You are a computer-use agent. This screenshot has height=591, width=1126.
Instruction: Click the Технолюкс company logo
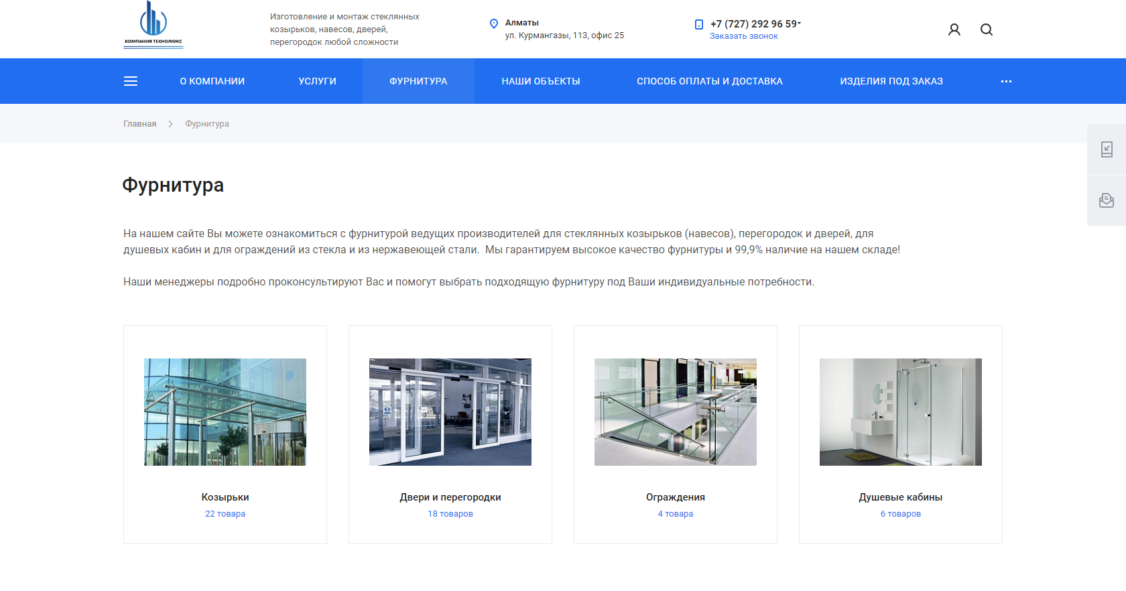coord(153,25)
